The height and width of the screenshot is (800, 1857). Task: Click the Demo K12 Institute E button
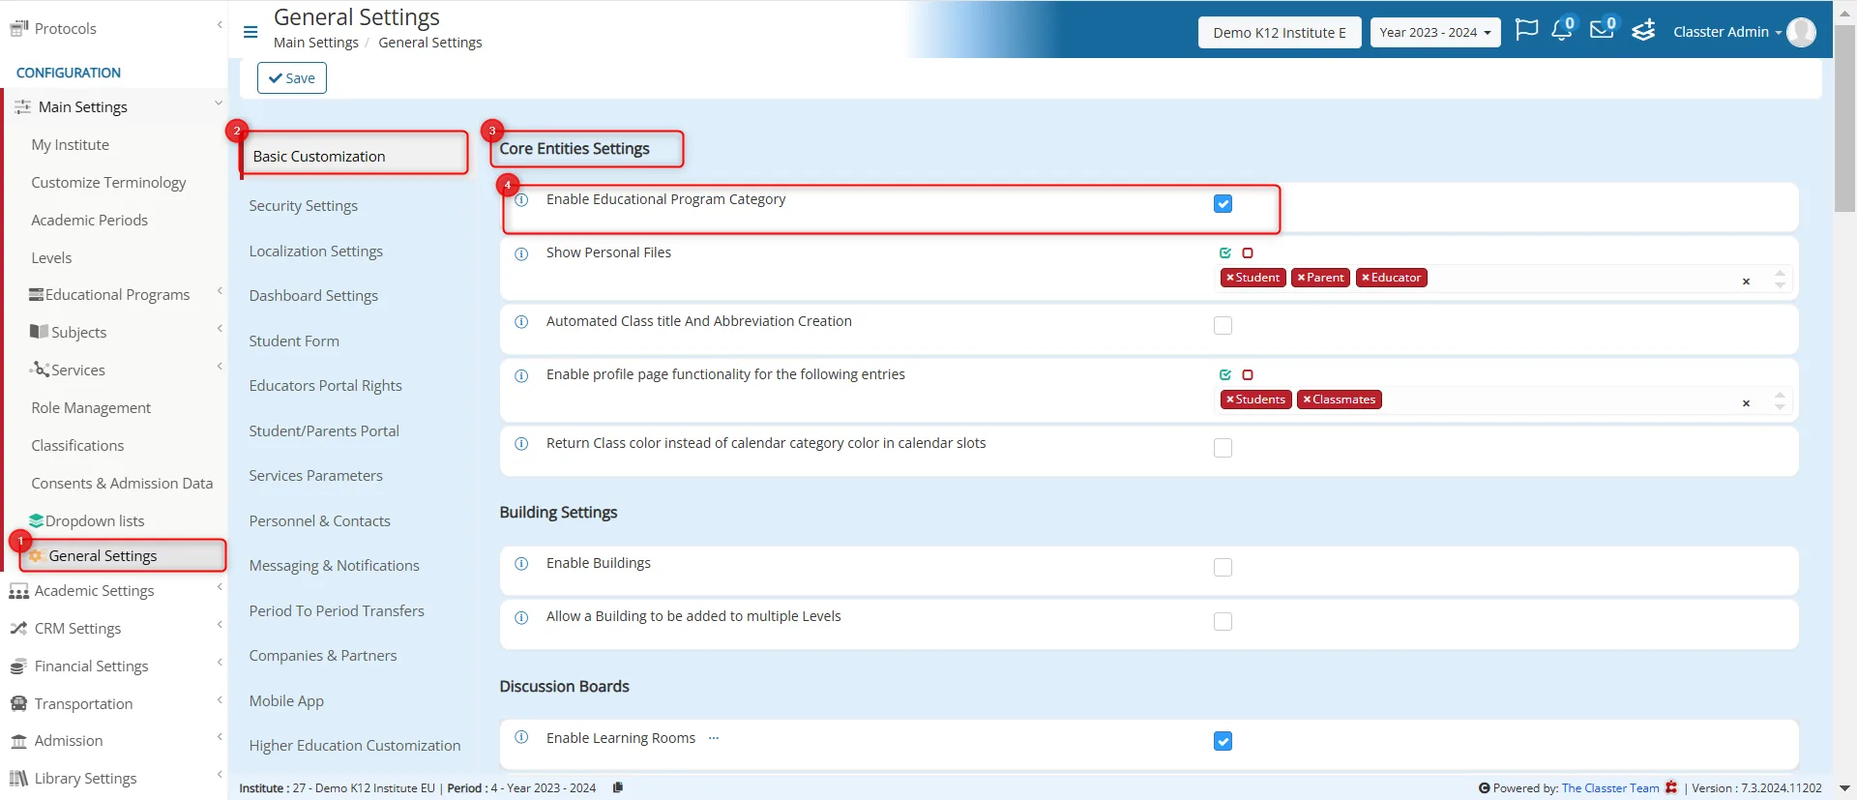1280,32
